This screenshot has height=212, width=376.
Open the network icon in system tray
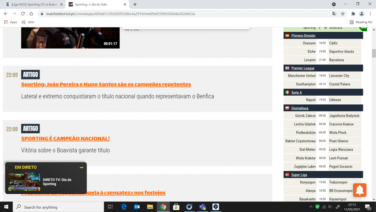[x=324, y=207]
